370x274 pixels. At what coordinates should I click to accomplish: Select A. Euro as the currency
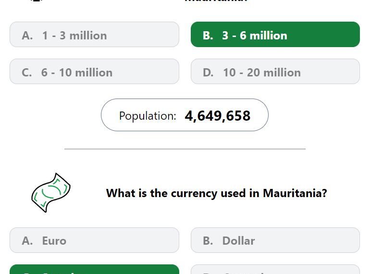[94, 240]
